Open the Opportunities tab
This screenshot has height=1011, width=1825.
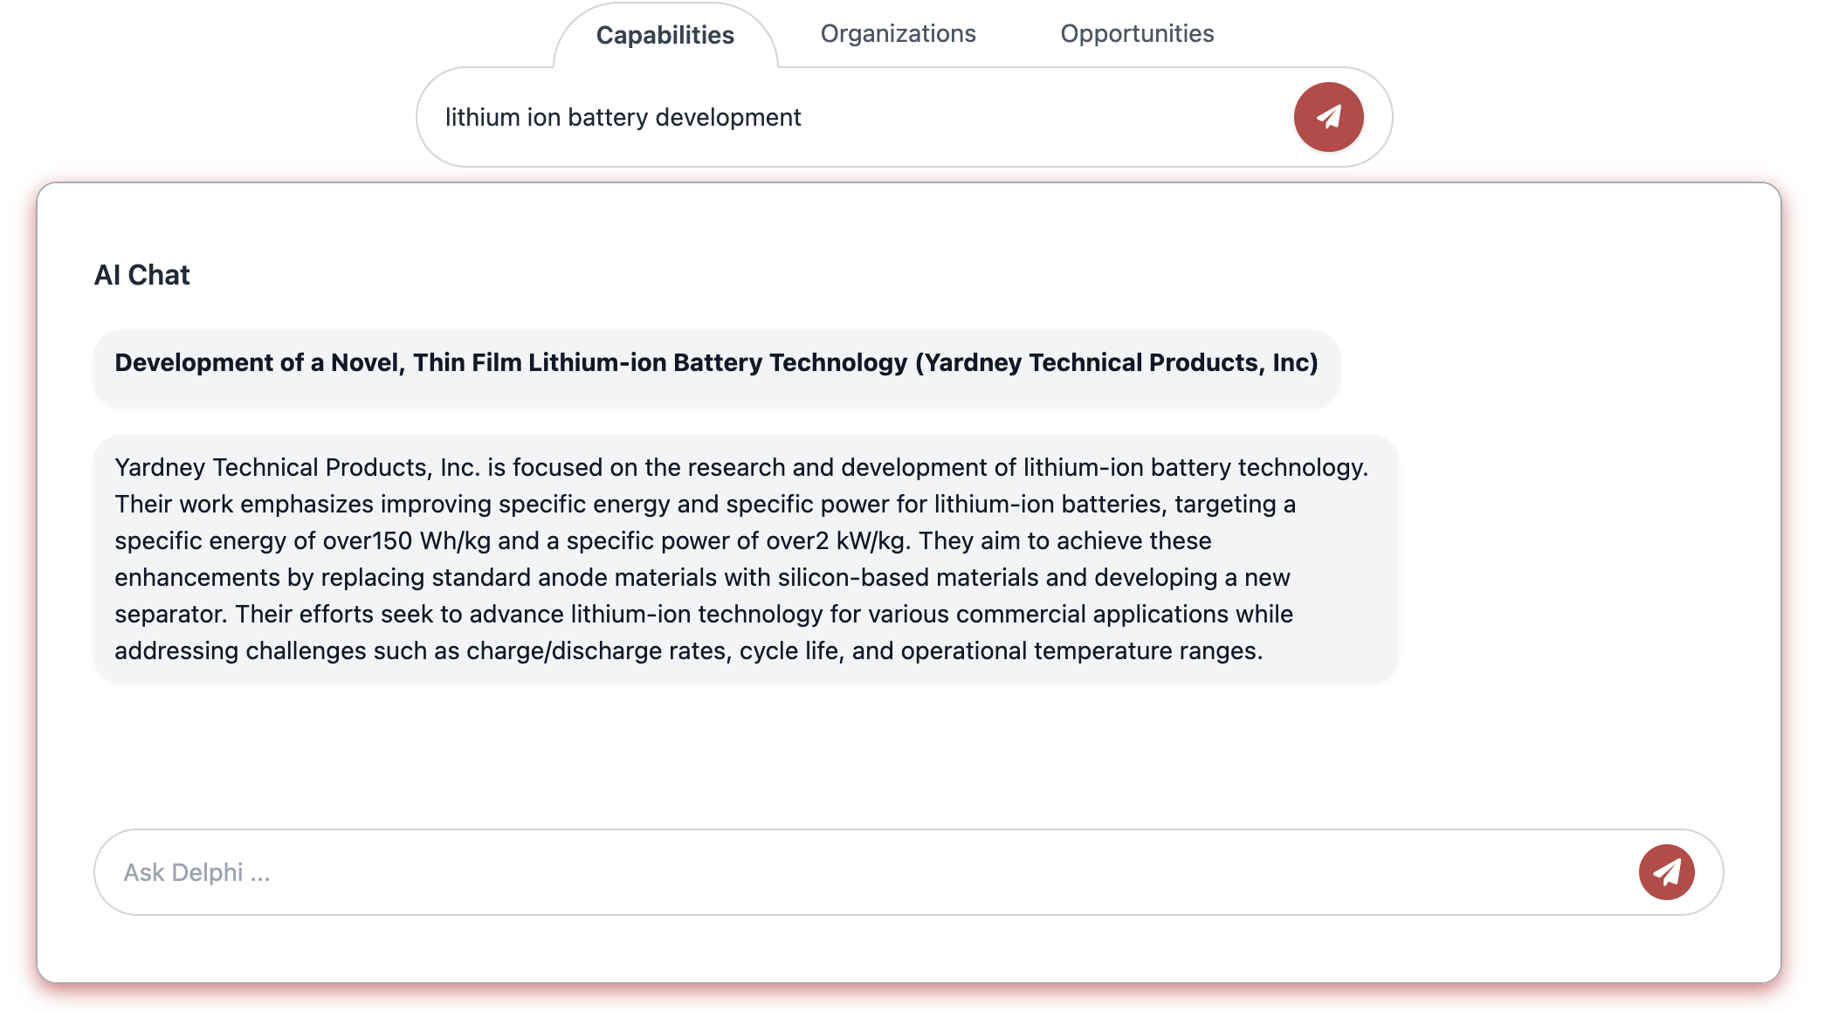[x=1136, y=33]
